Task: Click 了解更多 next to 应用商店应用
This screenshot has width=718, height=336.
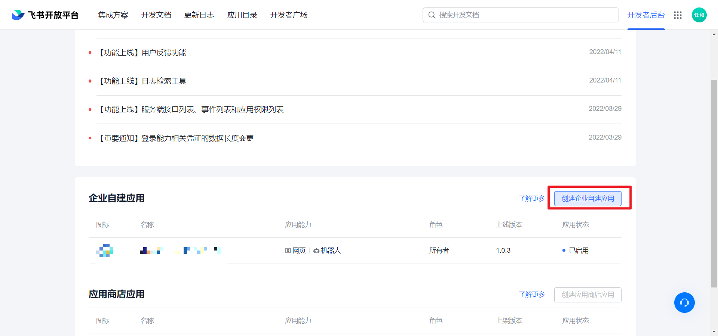Action: coord(532,295)
